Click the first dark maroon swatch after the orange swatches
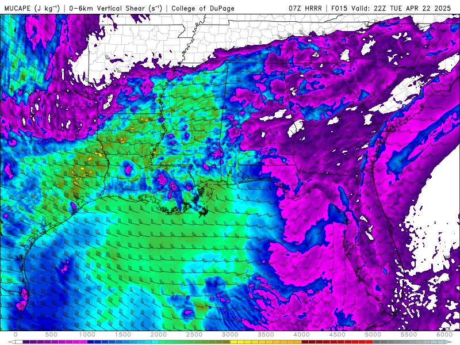 [305, 342]
